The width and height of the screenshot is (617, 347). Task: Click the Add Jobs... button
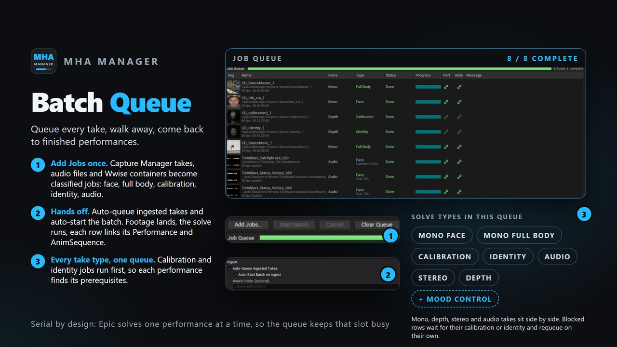pyautogui.click(x=248, y=225)
